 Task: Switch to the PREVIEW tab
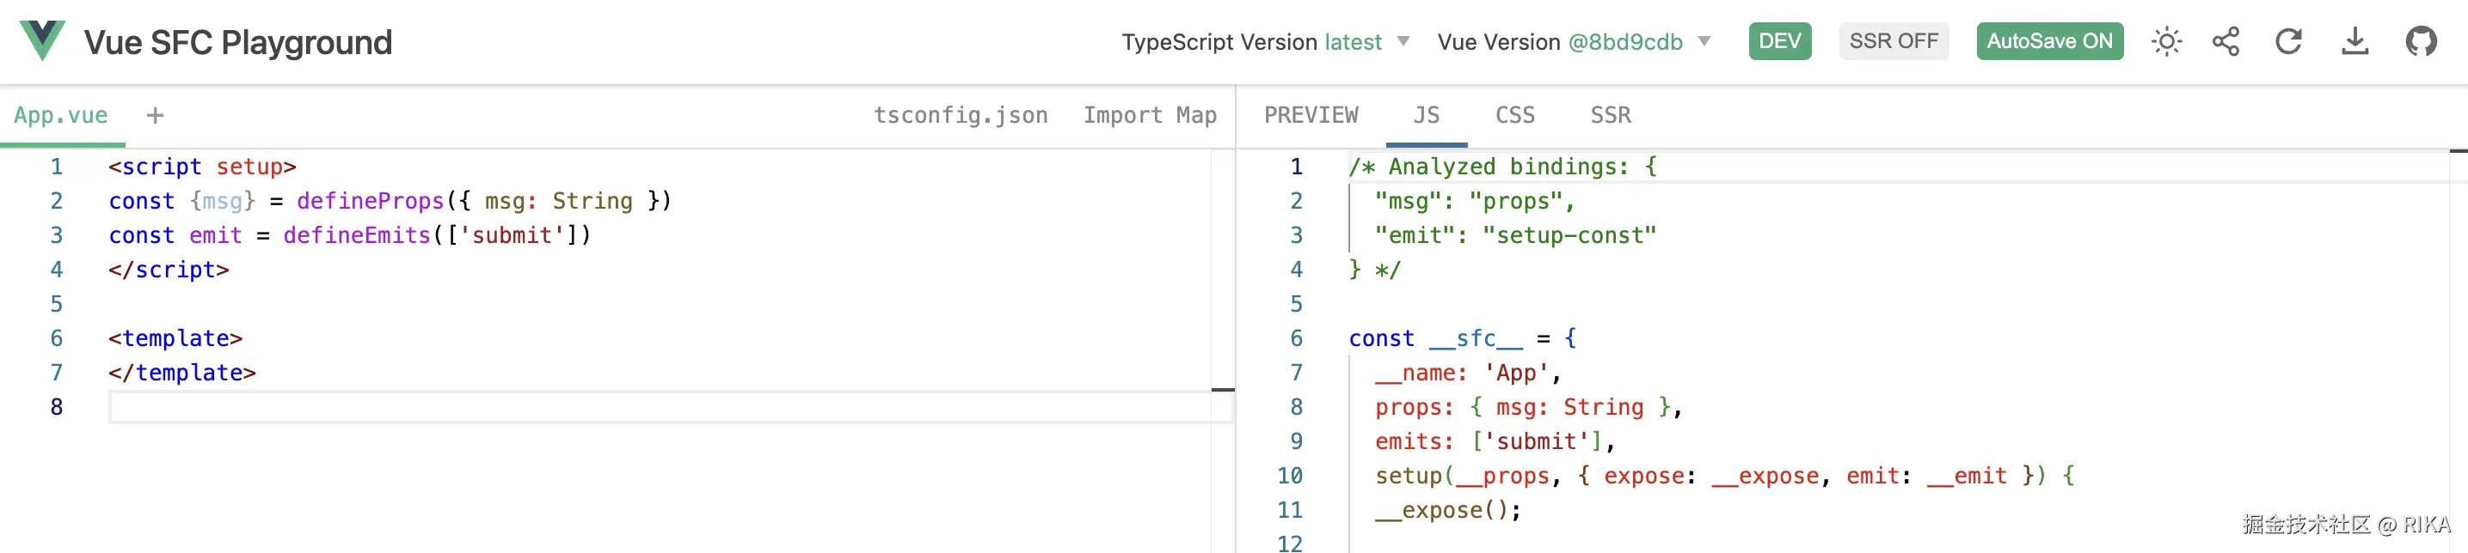tap(1311, 116)
